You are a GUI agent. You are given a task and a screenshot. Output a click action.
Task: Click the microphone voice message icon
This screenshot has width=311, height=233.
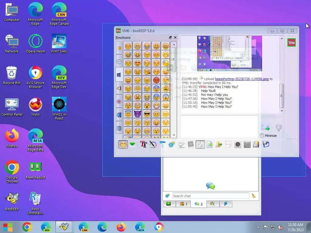coord(279,127)
